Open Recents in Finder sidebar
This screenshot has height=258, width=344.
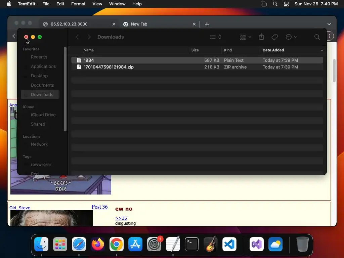coord(39,57)
